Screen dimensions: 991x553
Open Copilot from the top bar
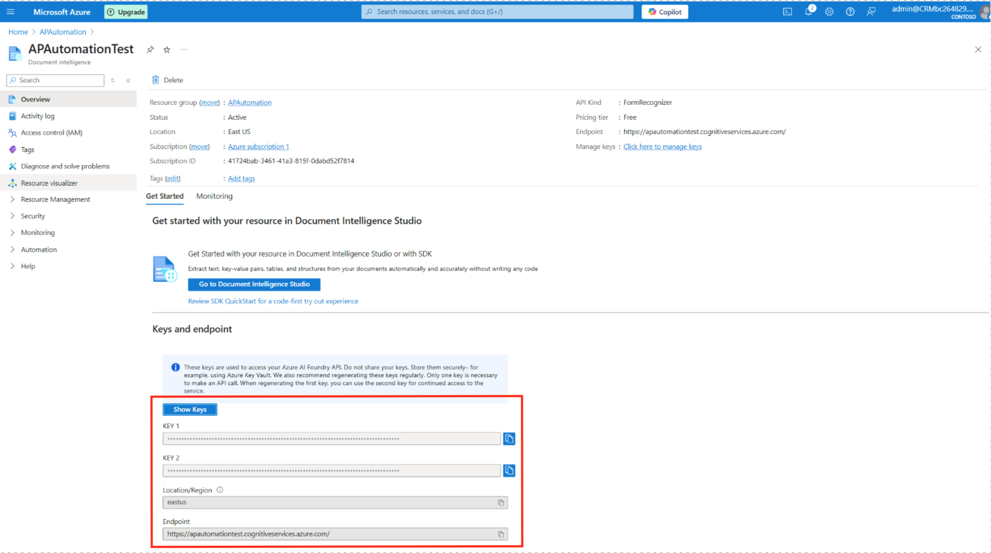(x=665, y=12)
